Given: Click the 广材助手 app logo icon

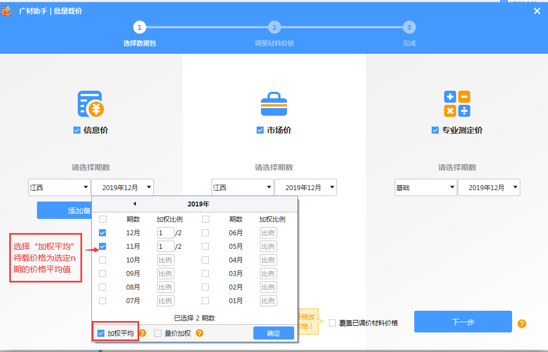Looking at the screenshot, I should tap(7, 11).
